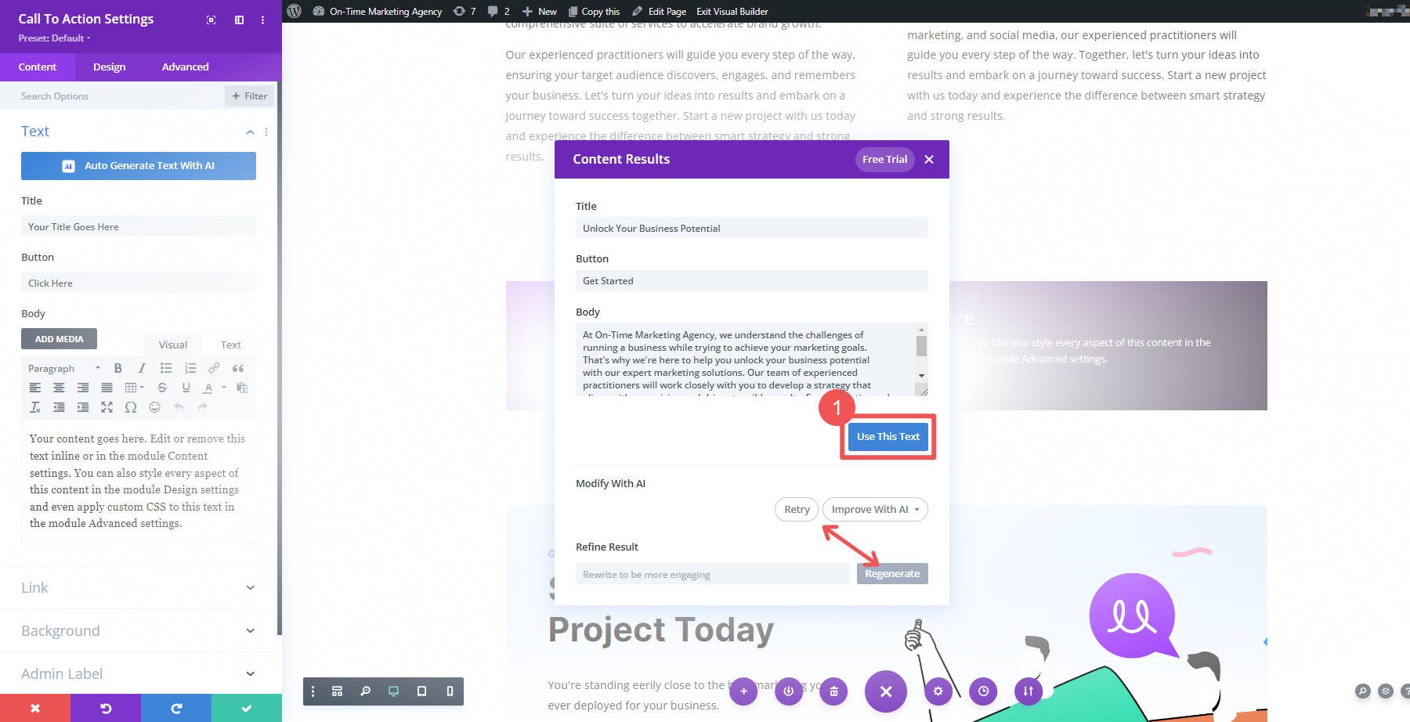Switch to wireframe view in the builder toolbar
The image size is (1410, 722).
click(337, 691)
